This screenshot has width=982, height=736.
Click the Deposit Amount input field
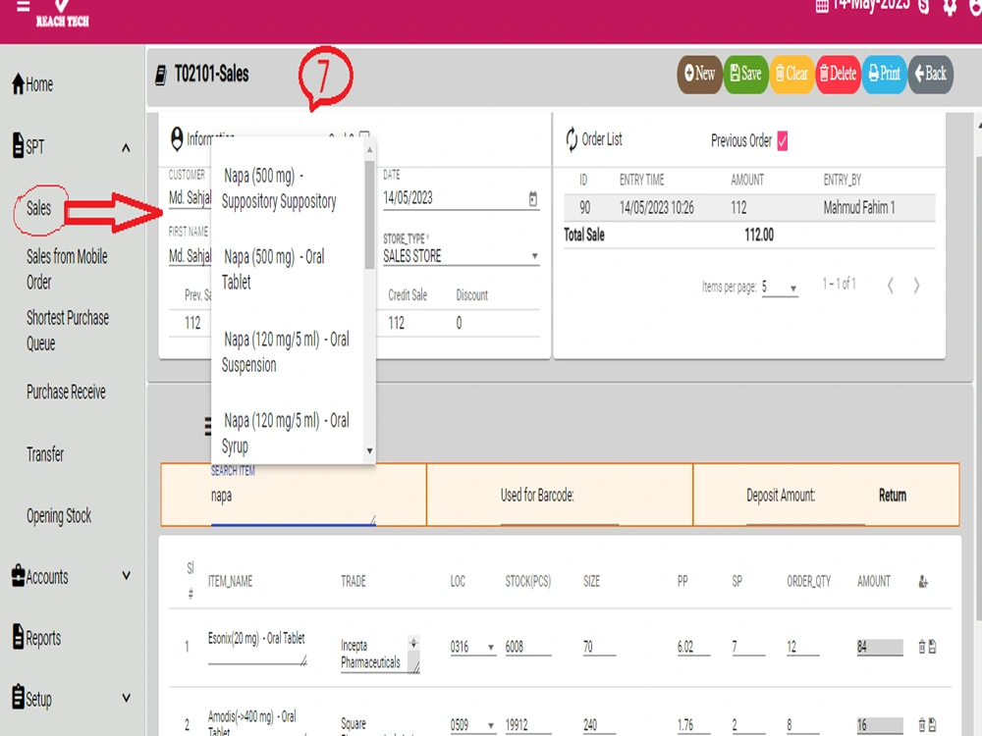click(x=805, y=511)
